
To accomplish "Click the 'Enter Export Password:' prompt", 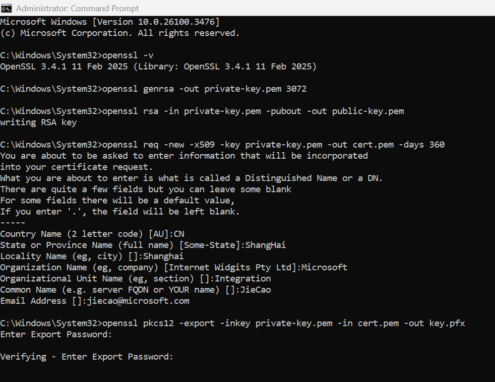I will (x=56, y=334).
